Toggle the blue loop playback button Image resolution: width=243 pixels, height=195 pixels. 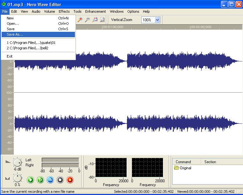click(50, 180)
